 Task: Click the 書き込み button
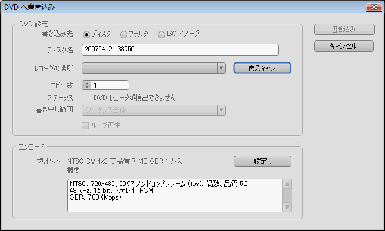(343, 30)
